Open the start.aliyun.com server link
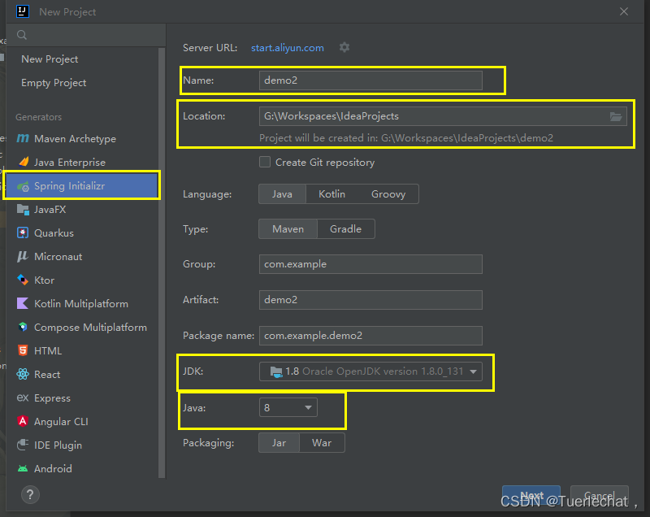Screen dimensions: 650x517 (288, 48)
